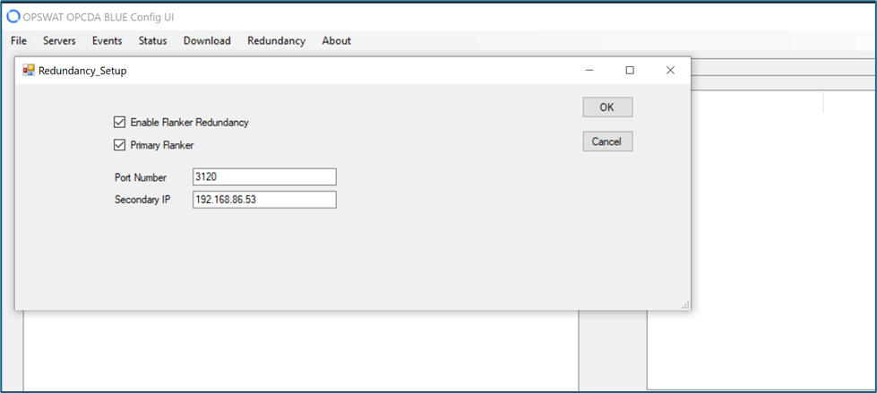Open the Status menu

(x=152, y=41)
